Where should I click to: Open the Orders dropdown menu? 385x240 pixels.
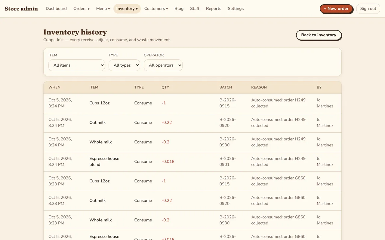(x=82, y=9)
